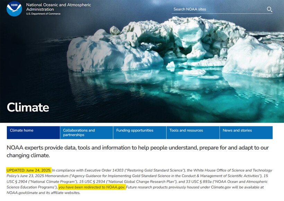Click 'Restoring Gold Standard Science' quoted text
This screenshot has width=284, height=201.
(154, 170)
